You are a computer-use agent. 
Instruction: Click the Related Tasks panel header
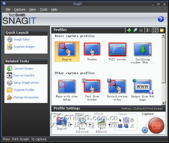point(26,61)
